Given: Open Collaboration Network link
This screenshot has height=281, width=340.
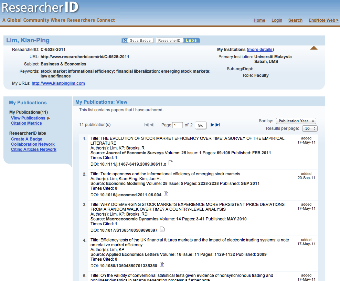Looking at the screenshot, I should click(x=33, y=144).
